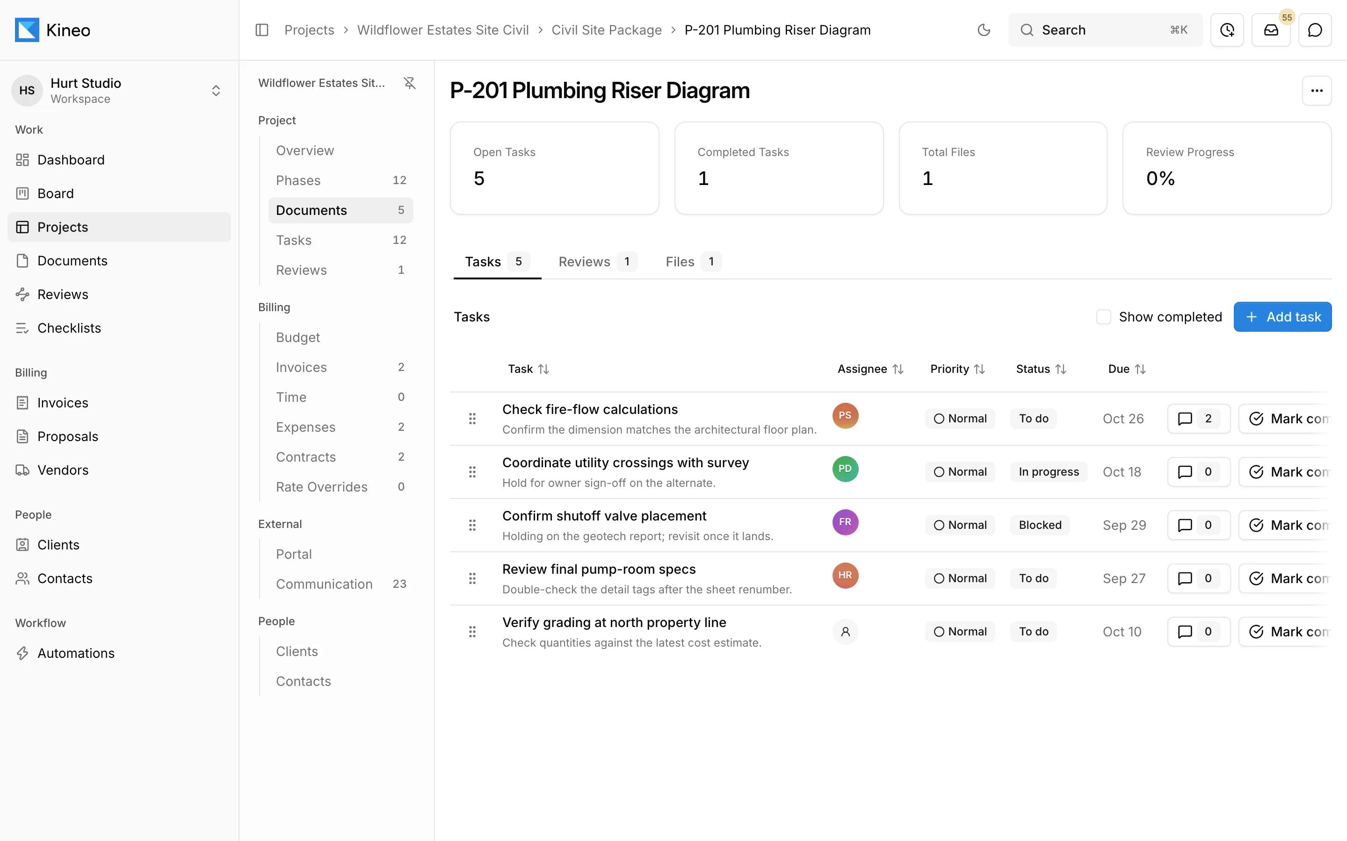Sort by the Assignee column
The image size is (1347, 841).
point(870,369)
